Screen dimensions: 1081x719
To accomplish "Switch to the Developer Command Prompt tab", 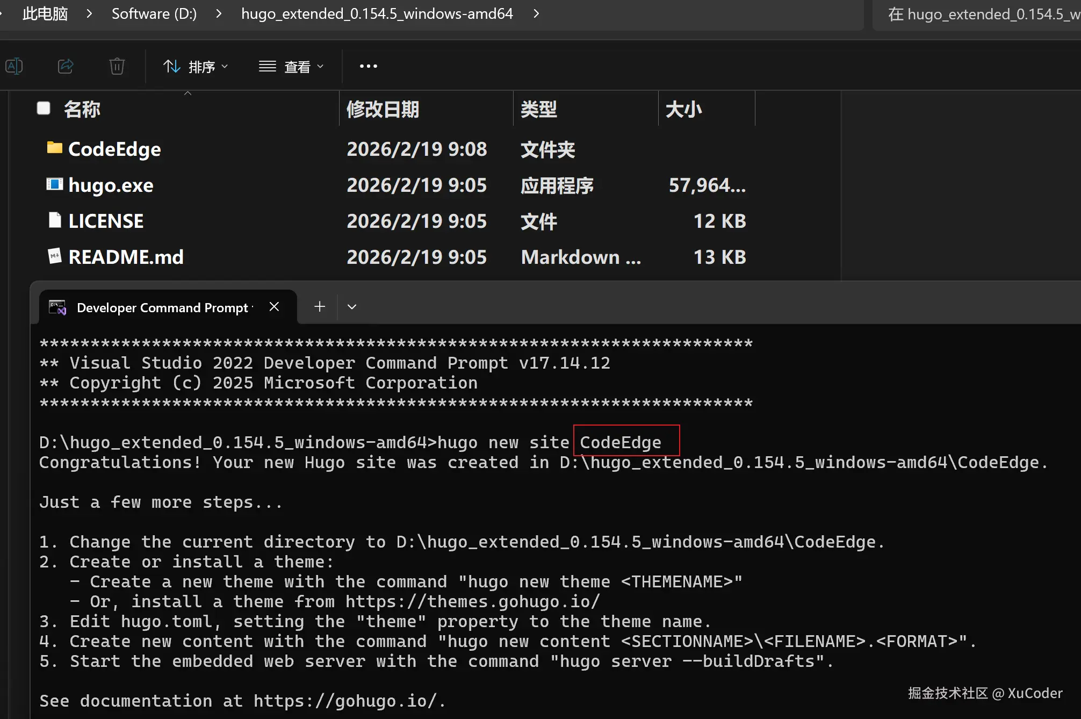I will [x=161, y=307].
